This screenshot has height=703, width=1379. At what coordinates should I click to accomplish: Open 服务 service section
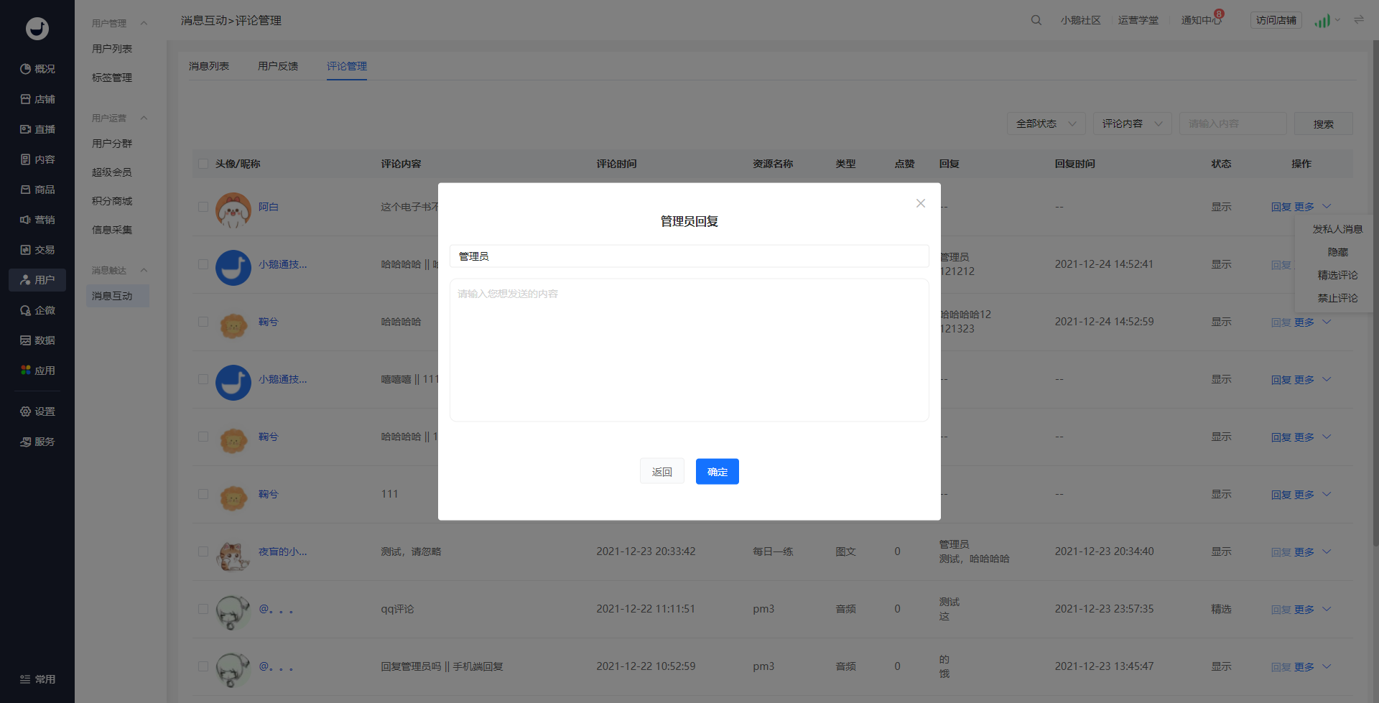37,442
